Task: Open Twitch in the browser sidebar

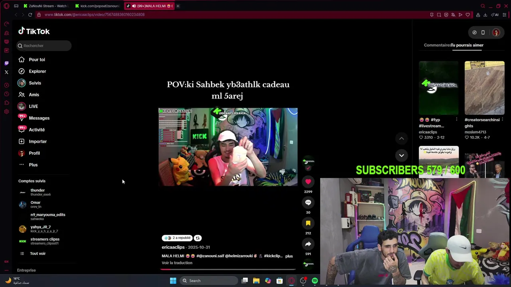Action: (x=6, y=63)
